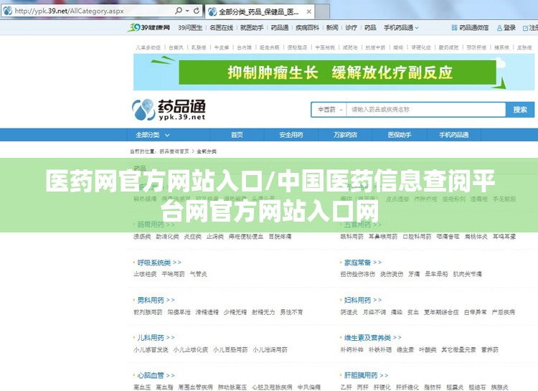Screen dimensions: 538x391
Task: Click 脂肪肝 subcategory
Action: [433, 387]
